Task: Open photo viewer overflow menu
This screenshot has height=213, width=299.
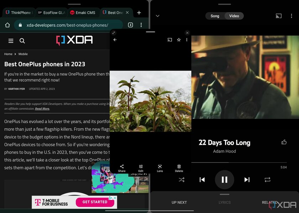Action: pyautogui.click(x=187, y=40)
